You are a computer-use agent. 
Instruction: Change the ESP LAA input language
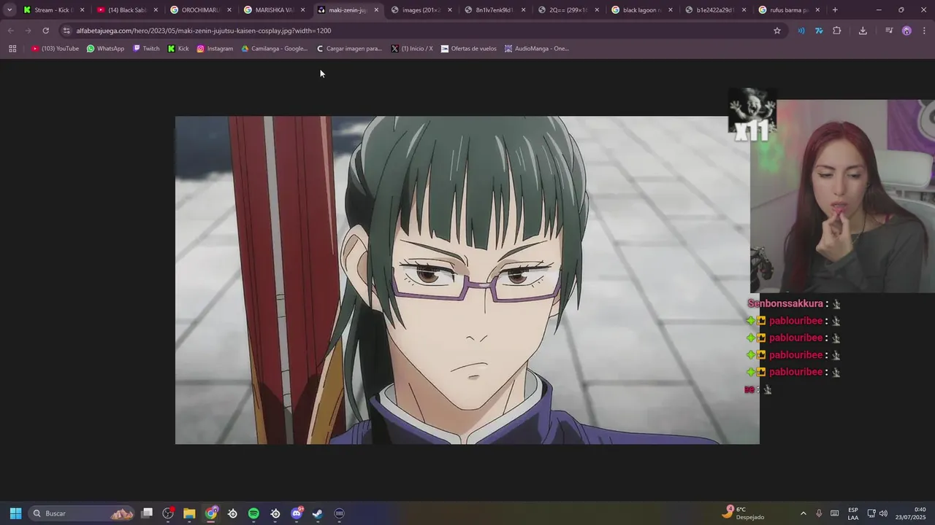(853, 513)
